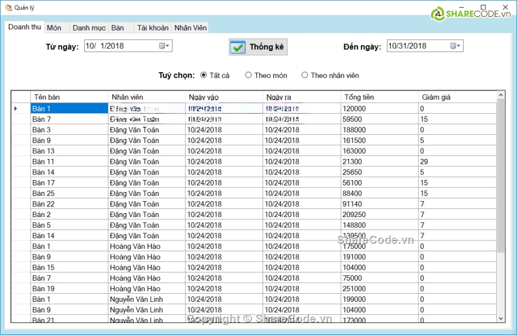The image size is (517, 335).
Task: Click the vertical scrollbar thumb
Action: (501, 176)
